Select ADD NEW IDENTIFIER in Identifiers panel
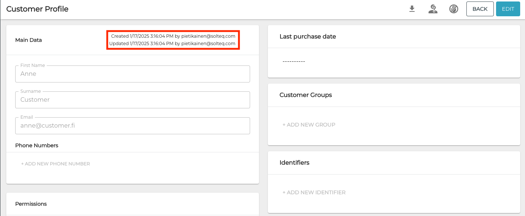The width and height of the screenshot is (525, 216). coord(314,192)
